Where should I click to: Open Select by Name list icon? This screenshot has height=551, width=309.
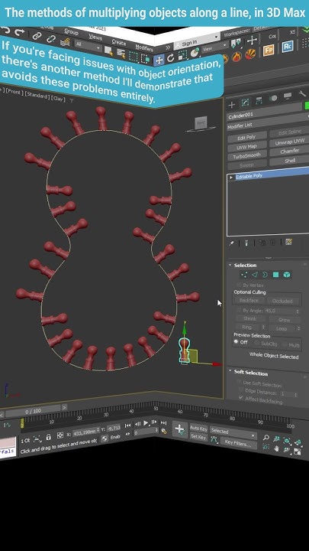coord(121,54)
